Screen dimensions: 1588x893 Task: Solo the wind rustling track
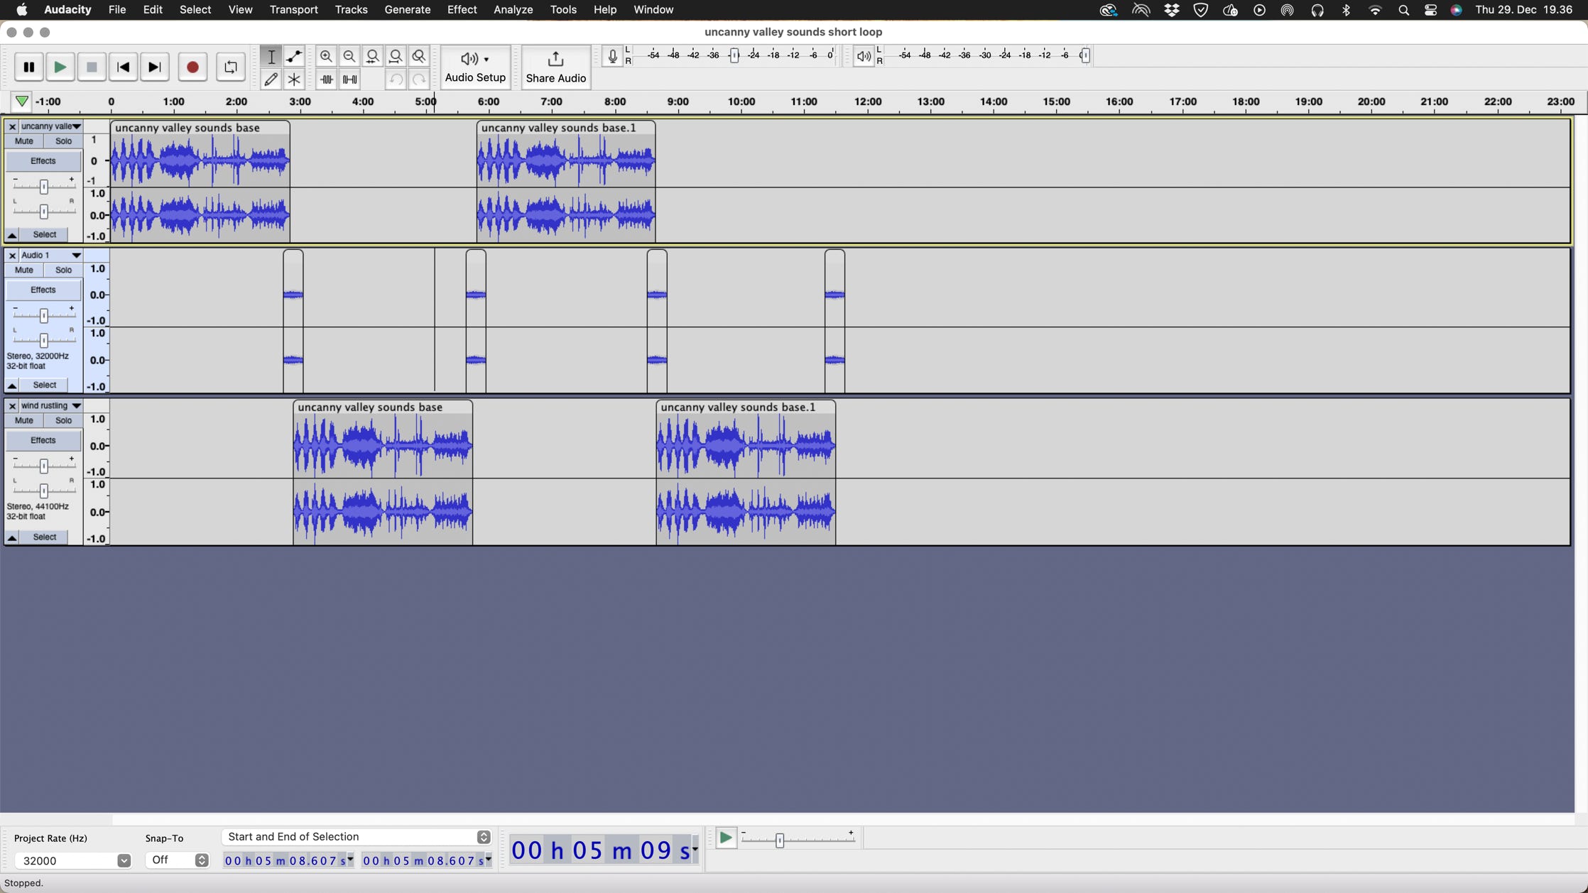click(63, 421)
